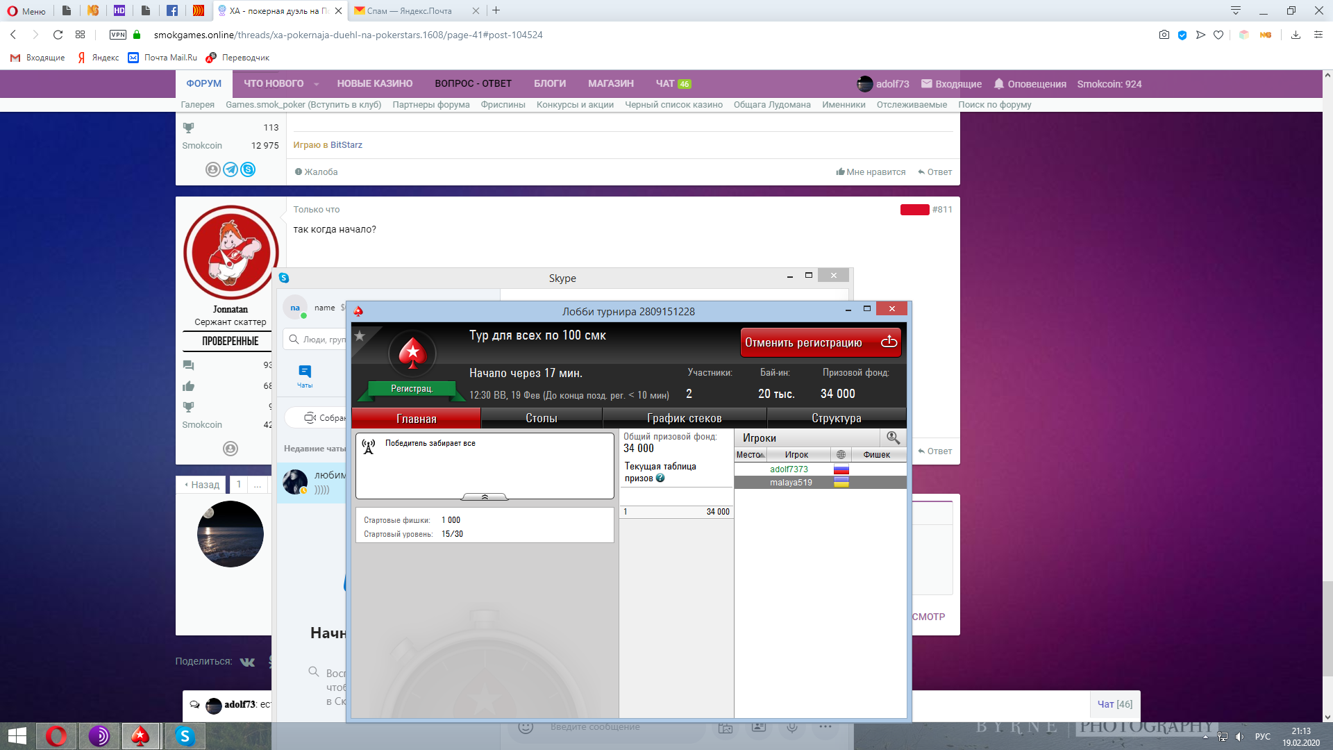Click the Игрок column header

796,455
